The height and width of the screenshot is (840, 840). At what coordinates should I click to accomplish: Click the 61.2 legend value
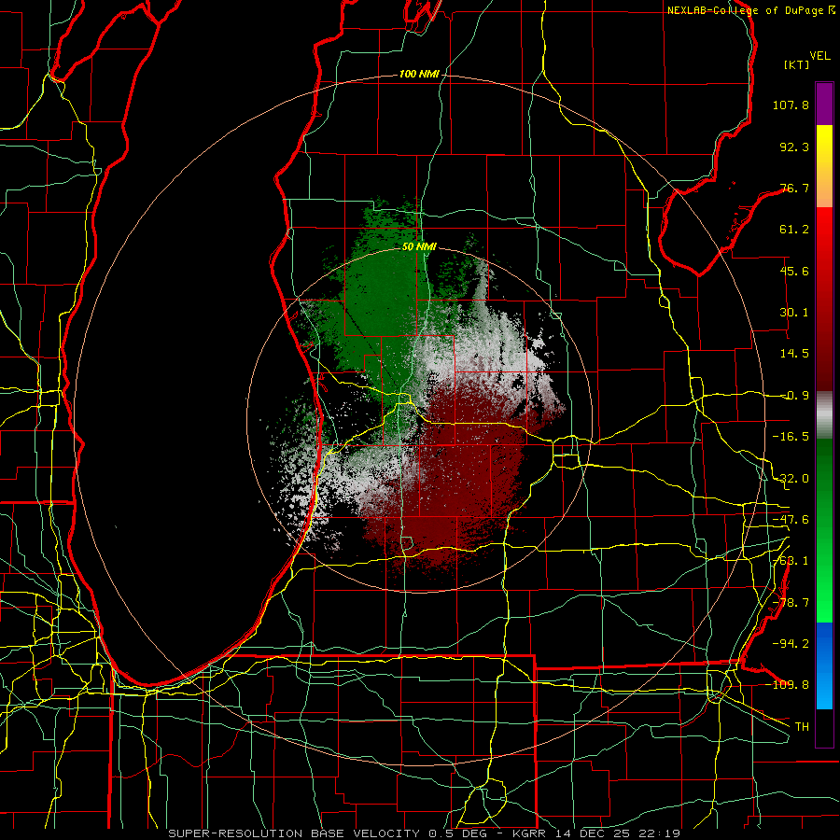(x=794, y=230)
